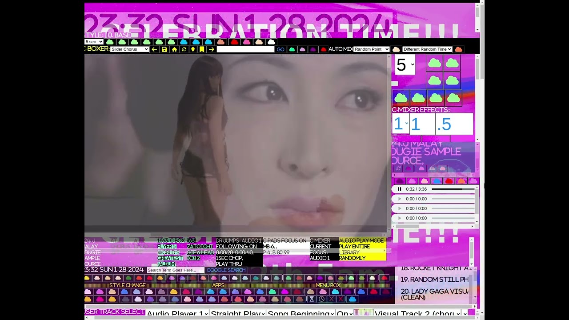569x320 pixels.
Task: Click the C-MIXER CURRENT FOCUS status text
Action: click(324, 249)
